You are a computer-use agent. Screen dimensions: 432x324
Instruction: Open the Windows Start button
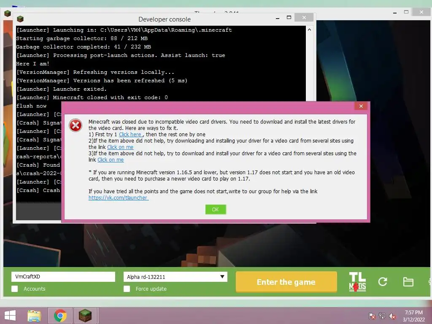click(x=10, y=316)
